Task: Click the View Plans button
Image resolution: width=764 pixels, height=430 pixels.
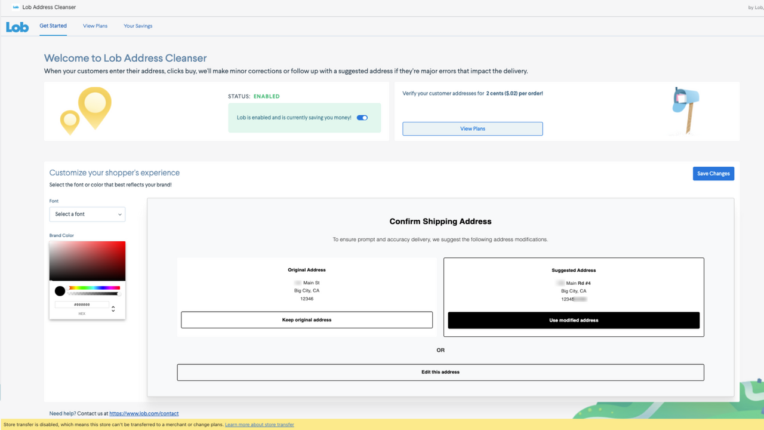Action: (473, 128)
